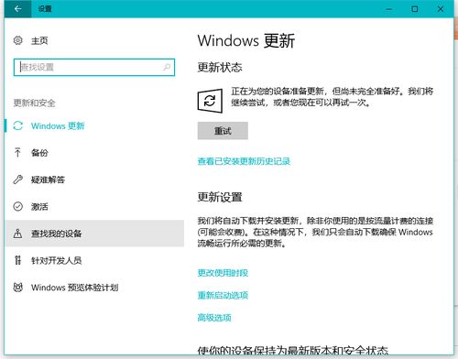This screenshot has height=359, width=458.
Task: Click the 更新和安全 section label
Action: tap(34, 103)
